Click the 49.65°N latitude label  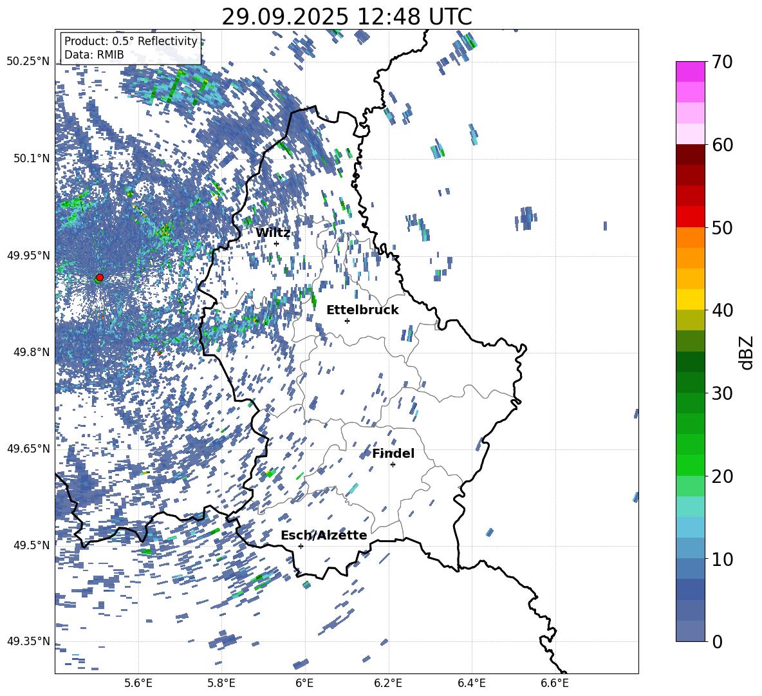tap(28, 448)
